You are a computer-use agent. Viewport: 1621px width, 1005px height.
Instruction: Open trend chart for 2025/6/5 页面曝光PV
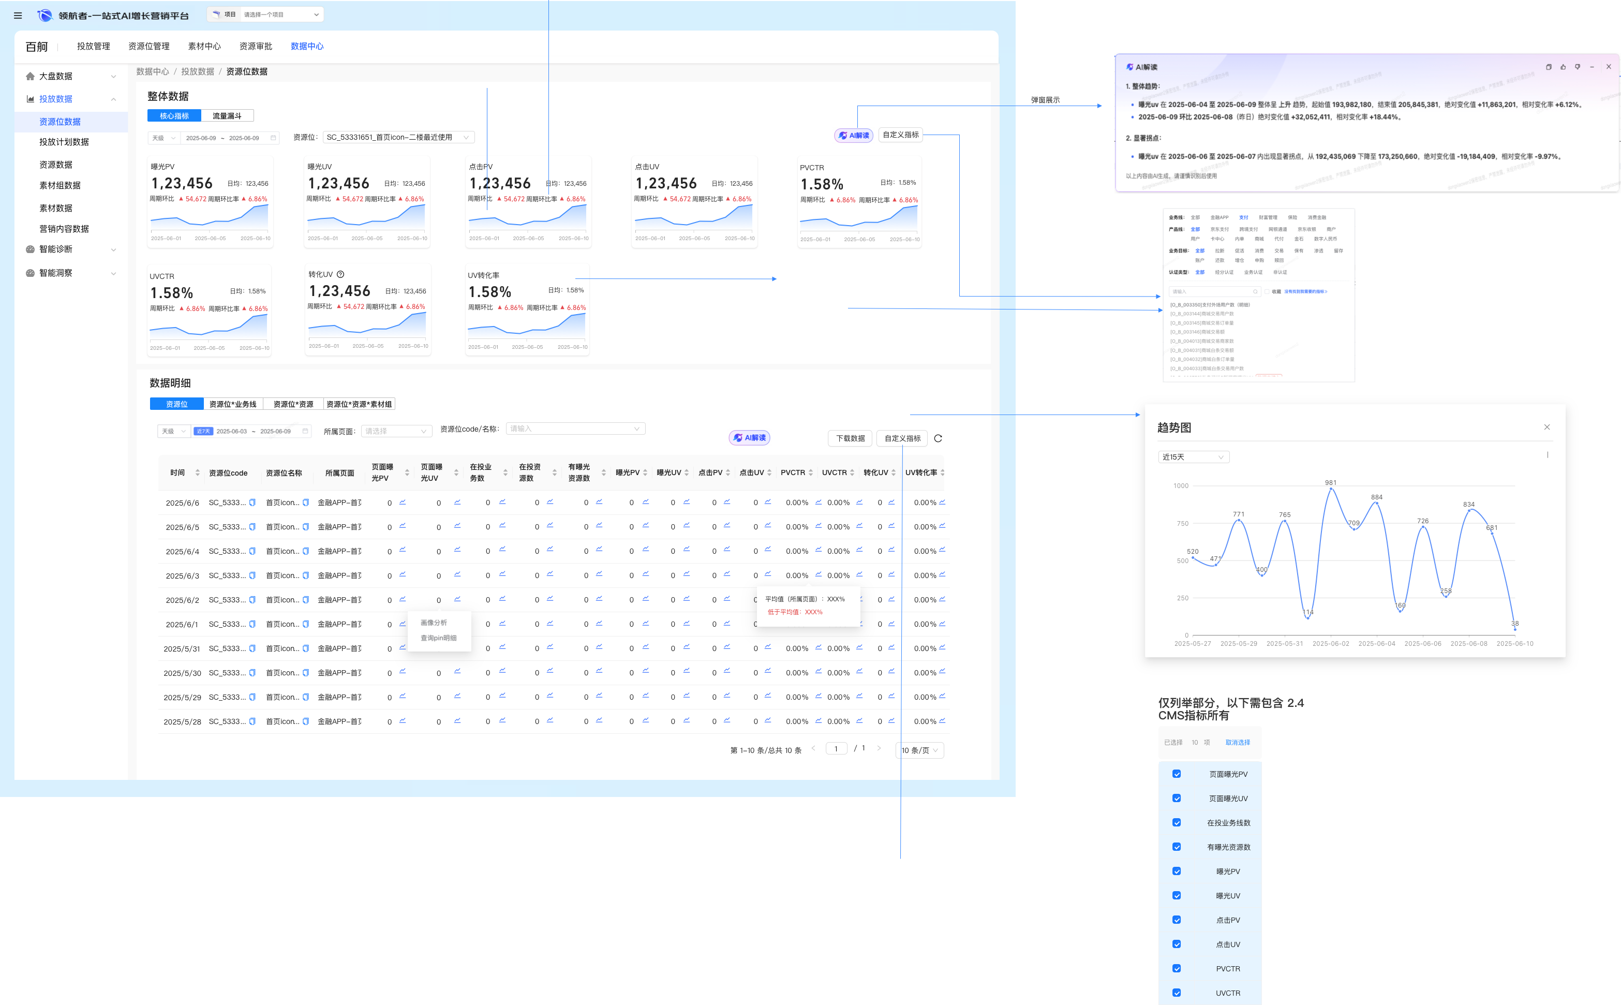pos(403,526)
